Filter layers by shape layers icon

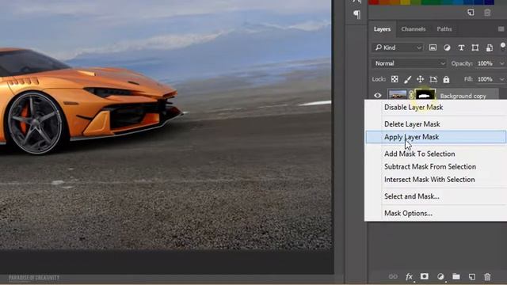pyautogui.click(x=475, y=47)
